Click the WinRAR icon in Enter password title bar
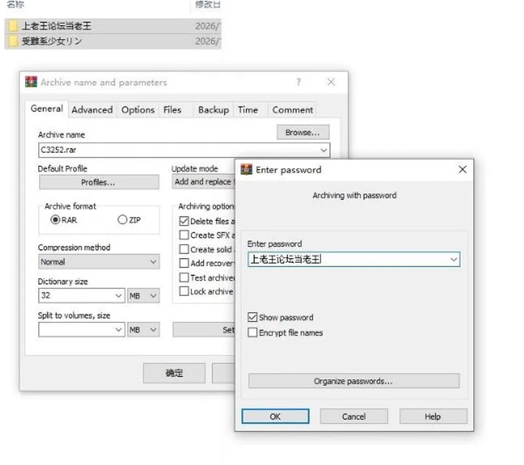 click(247, 169)
